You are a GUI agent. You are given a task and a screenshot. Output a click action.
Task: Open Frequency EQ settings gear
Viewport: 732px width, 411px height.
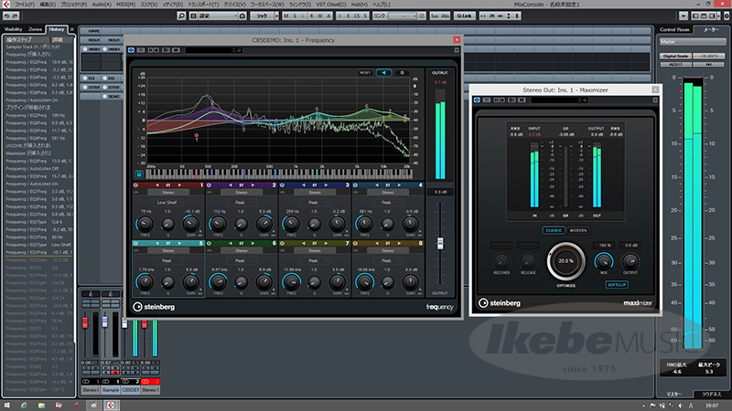(x=402, y=71)
